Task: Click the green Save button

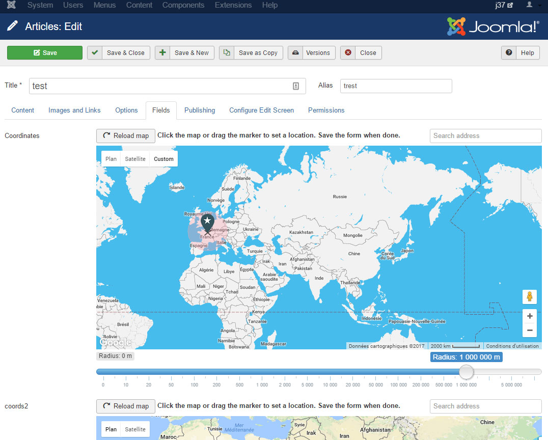Action: pos(45,53)
